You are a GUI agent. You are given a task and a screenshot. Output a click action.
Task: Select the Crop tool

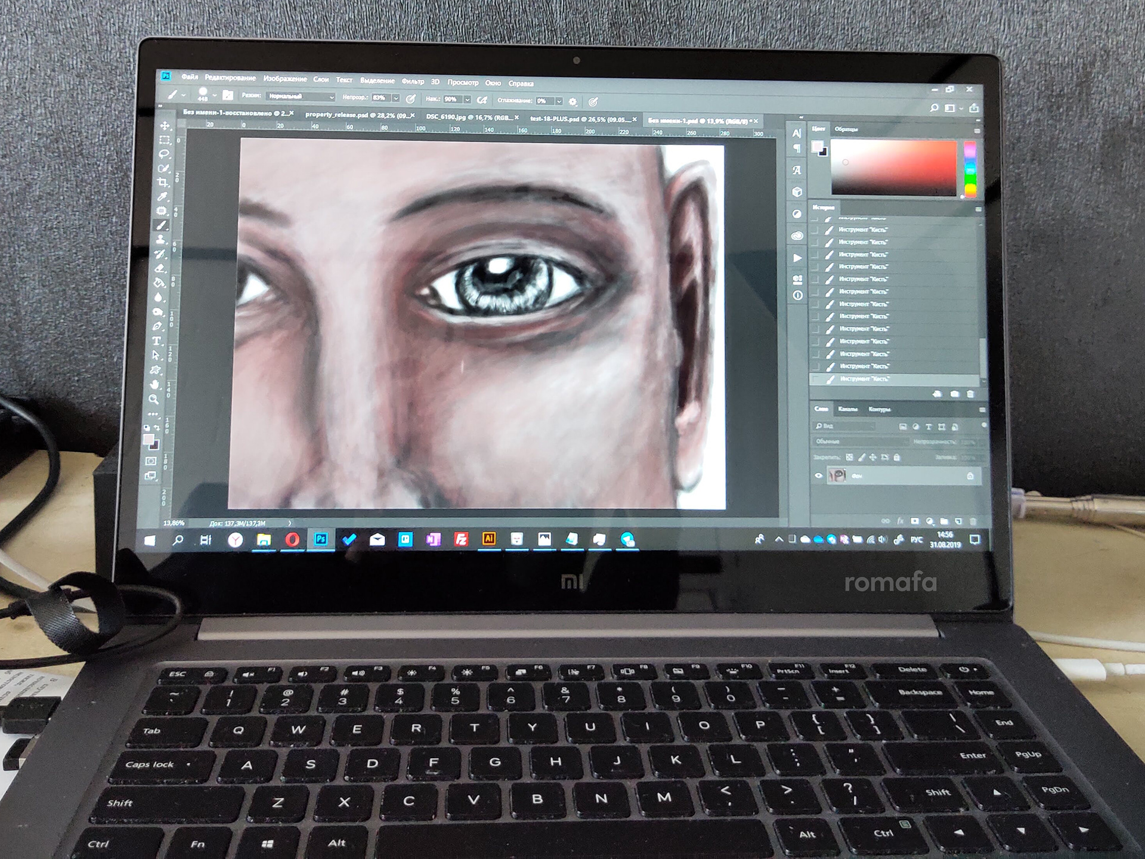[x=163, y=183]
